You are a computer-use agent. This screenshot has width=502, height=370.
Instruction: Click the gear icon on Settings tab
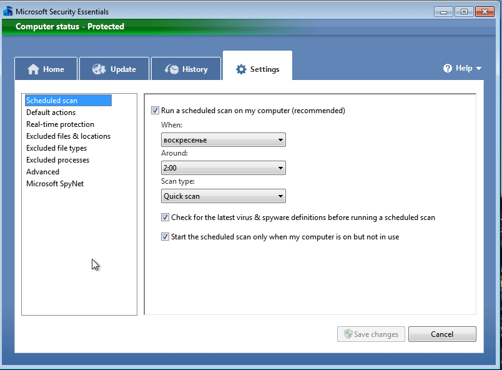pyautogui.click(x=241, y=69)
